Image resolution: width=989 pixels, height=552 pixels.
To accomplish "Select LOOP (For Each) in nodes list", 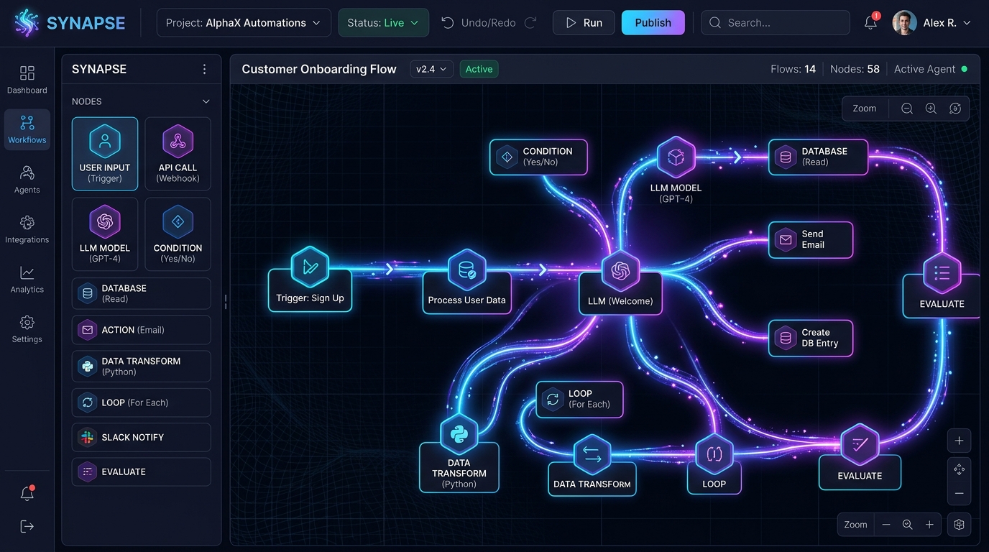I will (142, 402).
